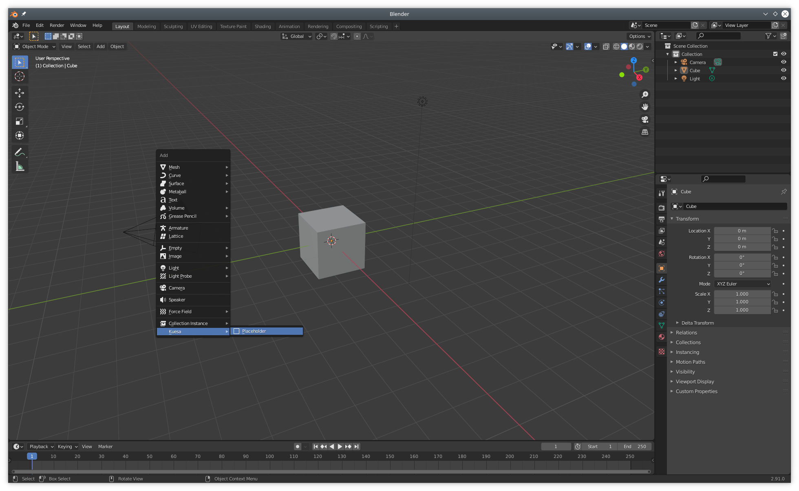Screen dimensions: 799x491
Task: Open the Options dropdown
Action: coord(639,36)
